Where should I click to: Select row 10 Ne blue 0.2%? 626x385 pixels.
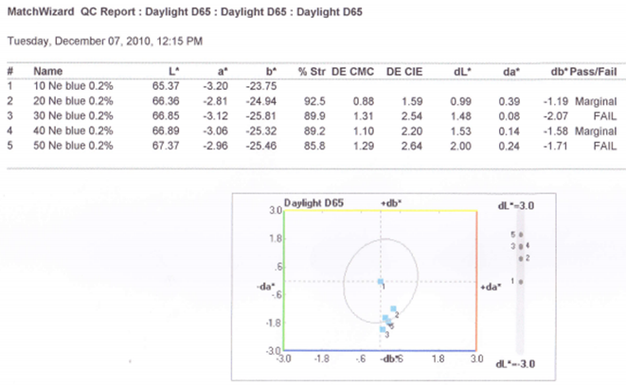[x=73, y=84]
